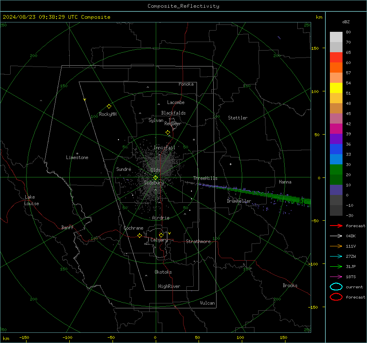This screenshot has width=367, height=343.
Task: Click the HighRiver label
Action: point(169,286)
